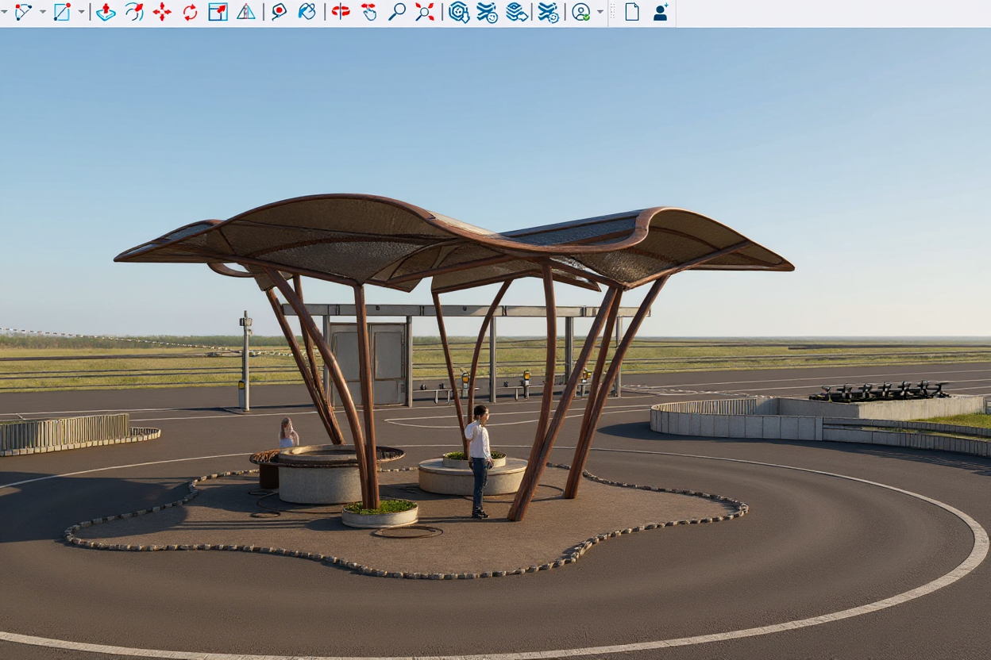This screenshot has width=991, height=660.
Task: Click the Tape Measure tool
Action: pos(279,12)
